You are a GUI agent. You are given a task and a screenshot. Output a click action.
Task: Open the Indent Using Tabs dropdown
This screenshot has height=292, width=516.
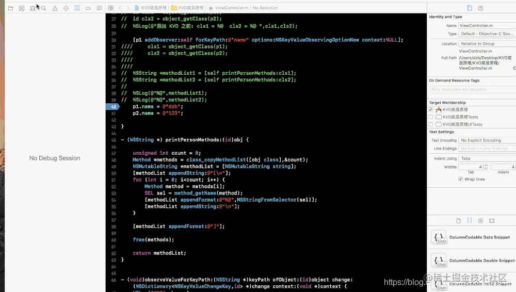pyautogui.click(x=487, y=158)
